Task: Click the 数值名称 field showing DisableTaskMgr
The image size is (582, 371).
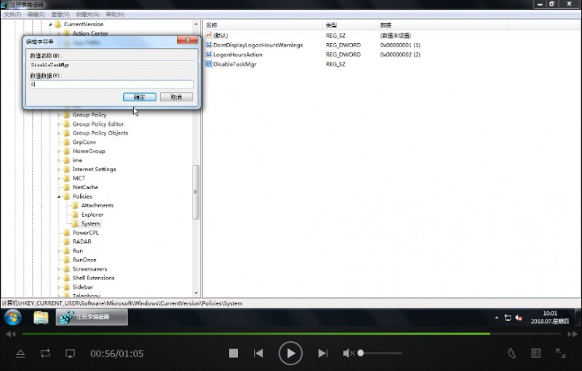Action: (x=111, y=65)
